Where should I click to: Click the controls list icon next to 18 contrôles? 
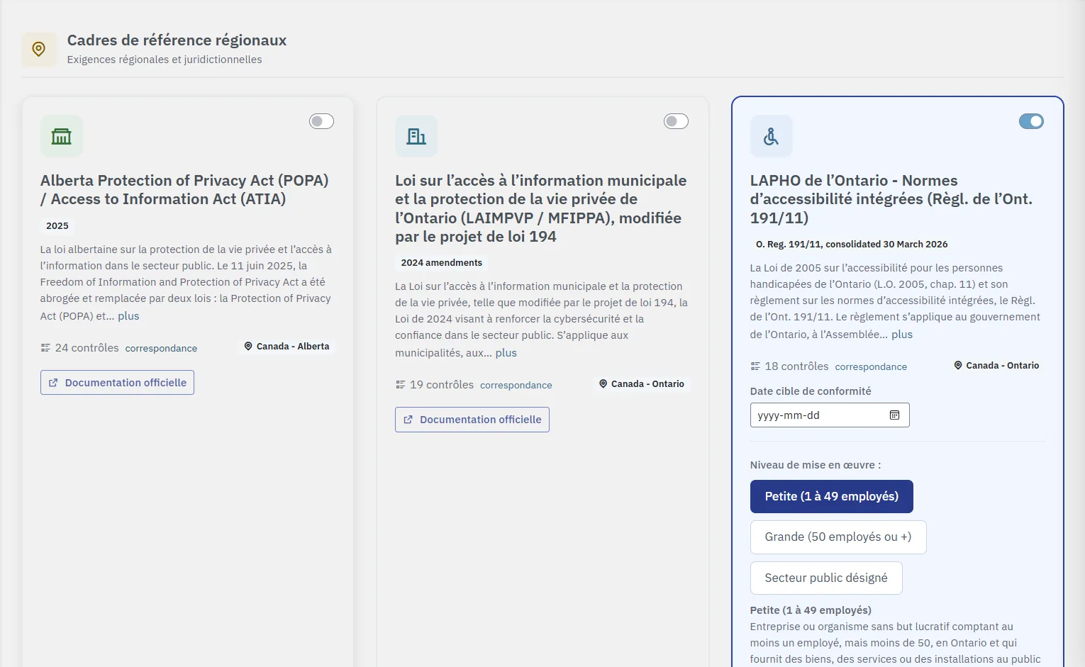pyautogui.click(x=755, y=366)
